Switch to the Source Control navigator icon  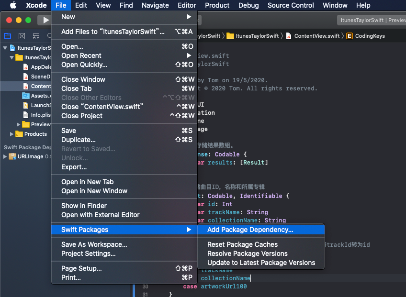tap(22, 36)
